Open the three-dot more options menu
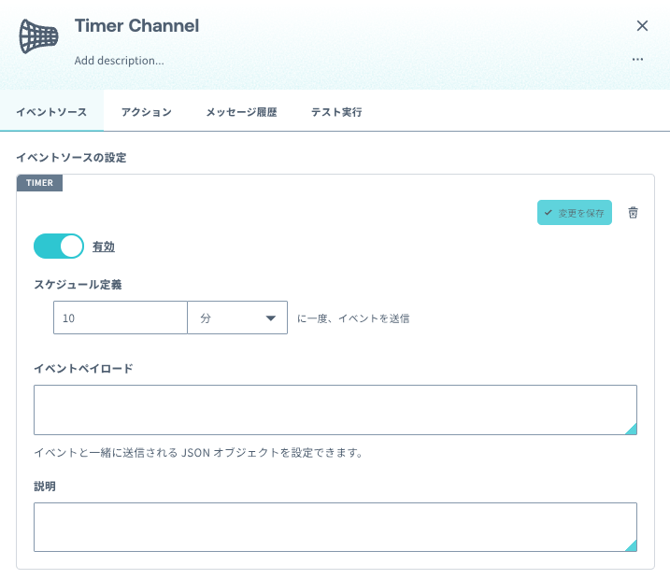This screenshot has width=670, height=579. pos(637,60)
